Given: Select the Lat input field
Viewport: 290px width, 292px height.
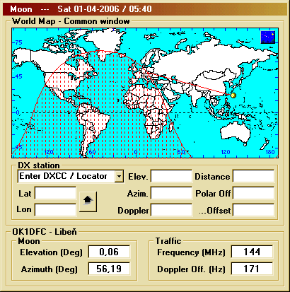Looking at the screenshot, I should coord(55,193).
